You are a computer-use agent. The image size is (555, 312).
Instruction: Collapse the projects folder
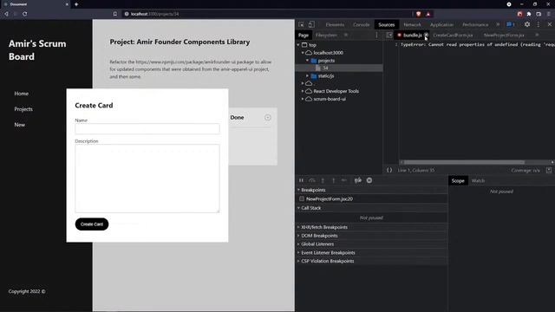(x=307, y=61)
